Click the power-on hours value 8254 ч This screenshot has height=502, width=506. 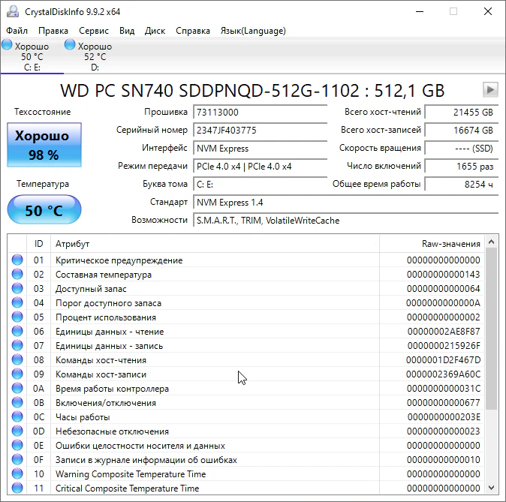pyautogui.click(x=462, y=185)
